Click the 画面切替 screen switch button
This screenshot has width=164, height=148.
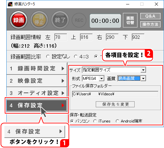click(130, 20)
